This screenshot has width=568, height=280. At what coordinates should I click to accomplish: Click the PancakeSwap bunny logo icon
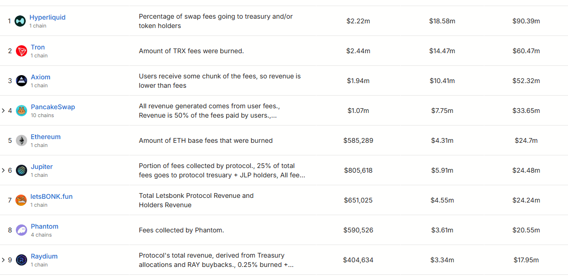[22, 111]
